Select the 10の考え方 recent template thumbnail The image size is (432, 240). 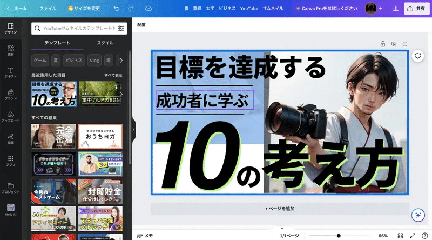tap(54, 94)
